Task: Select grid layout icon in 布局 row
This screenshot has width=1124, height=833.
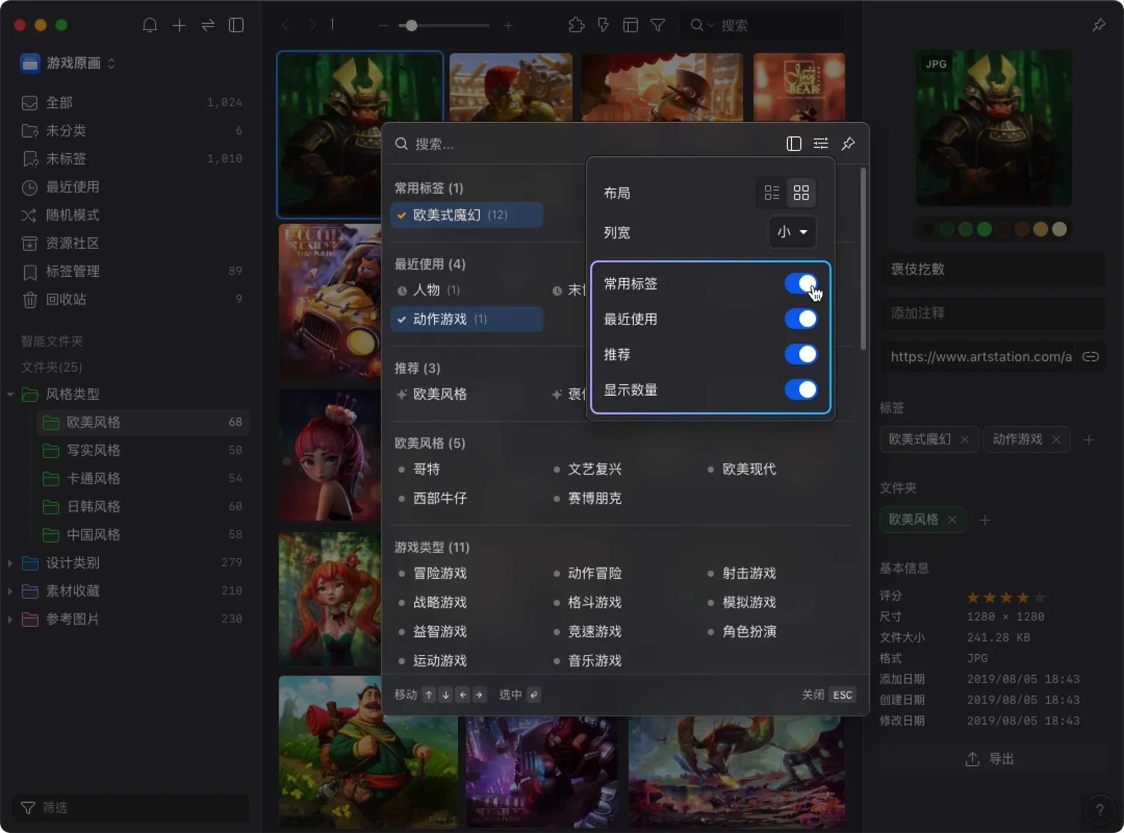Action: point(801,193)
